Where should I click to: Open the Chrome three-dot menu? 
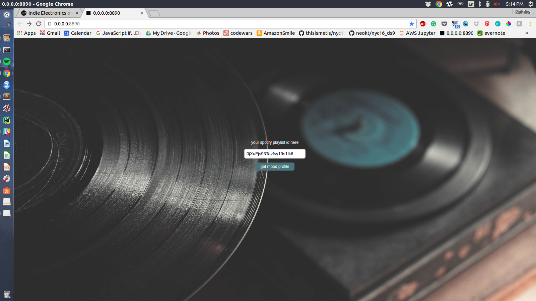click(530, 24)
